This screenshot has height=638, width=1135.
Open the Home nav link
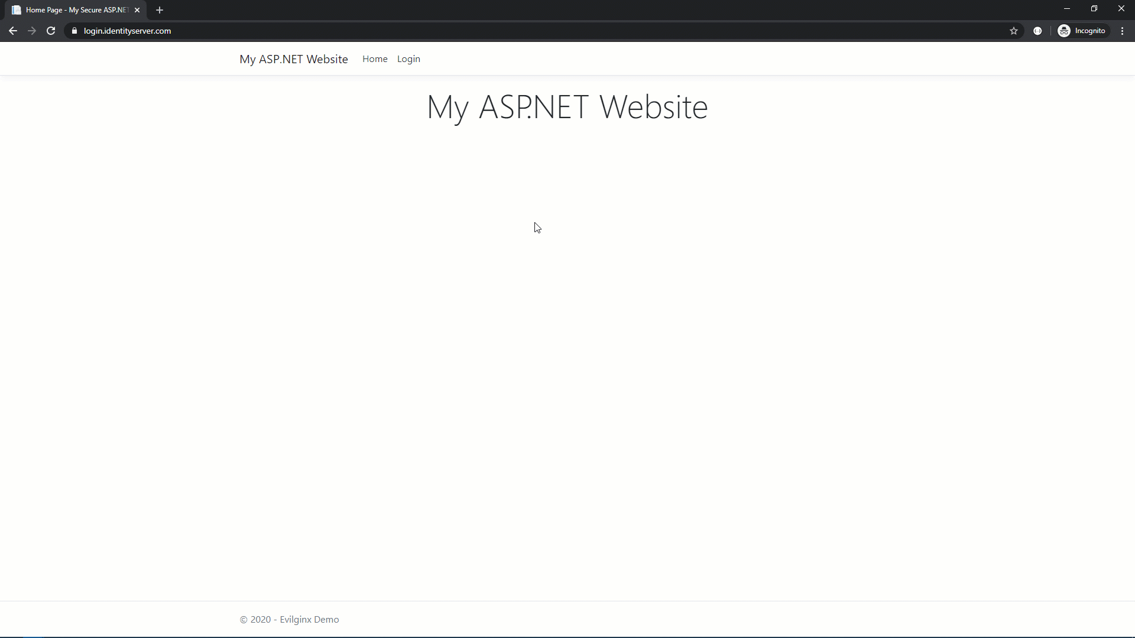click(375, 59)
